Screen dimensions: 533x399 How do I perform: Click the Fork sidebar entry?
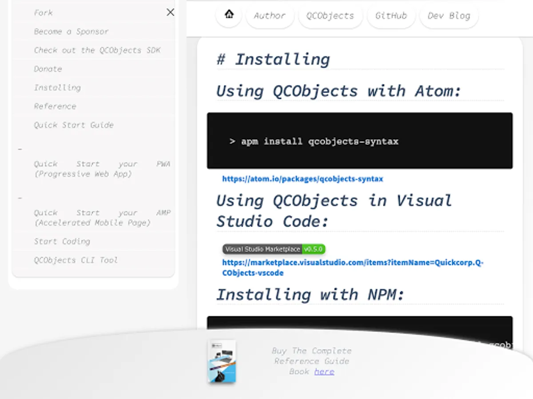click(43, 13)
